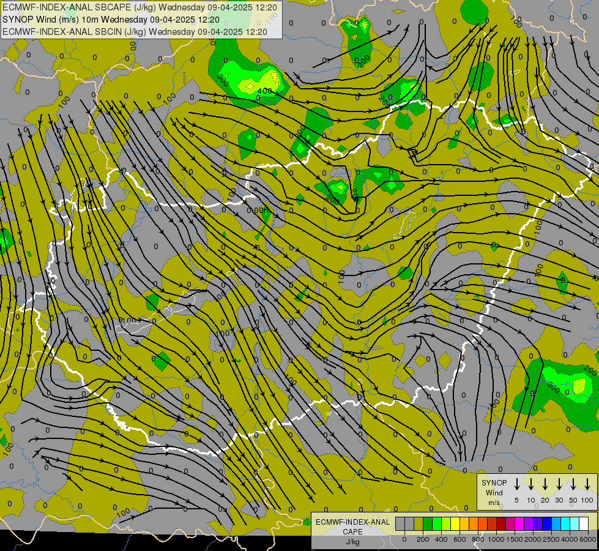Click the 'm/s' unit in wind legend
The width and height of the screenshot is (599, 551).
pyautogui.click(x=494, y=503)
